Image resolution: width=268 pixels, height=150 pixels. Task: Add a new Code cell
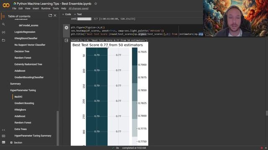point(67,14)
